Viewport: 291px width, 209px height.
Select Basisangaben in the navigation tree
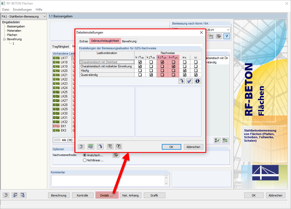coord(16,26)
